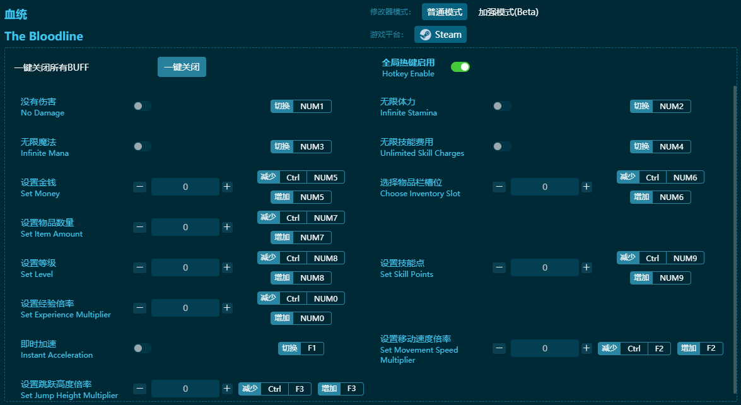Viewport: 741px width, 405px height.
Task: Enable the Unlimited Skill Charges toggle
Action: [x=501, y=146]
